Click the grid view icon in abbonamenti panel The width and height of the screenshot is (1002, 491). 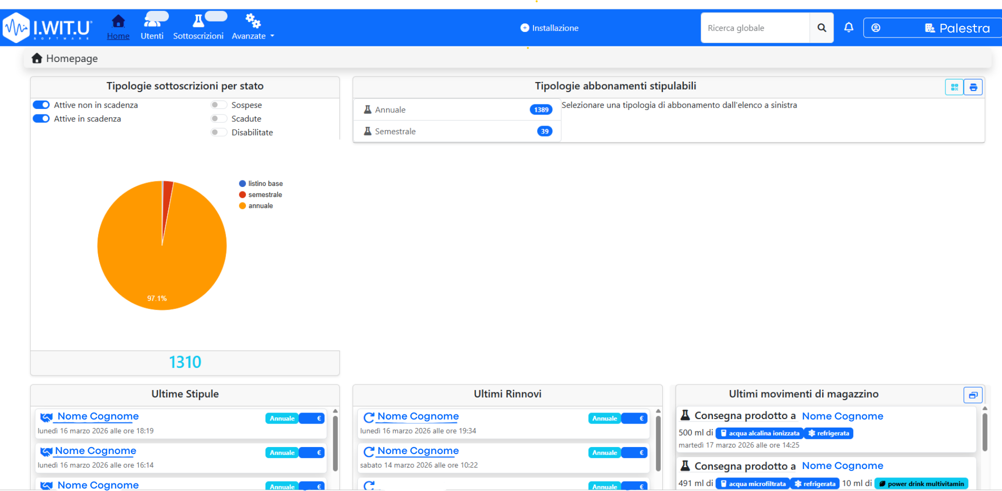point(954,87)
